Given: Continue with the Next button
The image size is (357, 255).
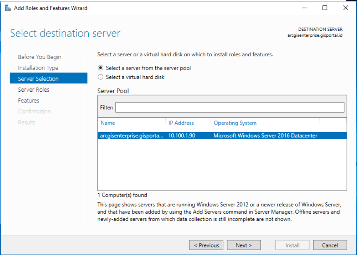Looking at the screenshot, I should (244, 245).
